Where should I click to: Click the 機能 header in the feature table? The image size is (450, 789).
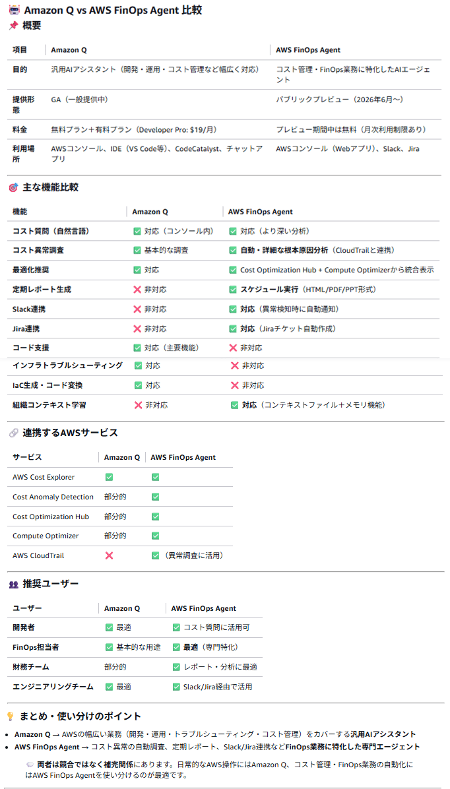pyautogui.click(x=20, y=212)
